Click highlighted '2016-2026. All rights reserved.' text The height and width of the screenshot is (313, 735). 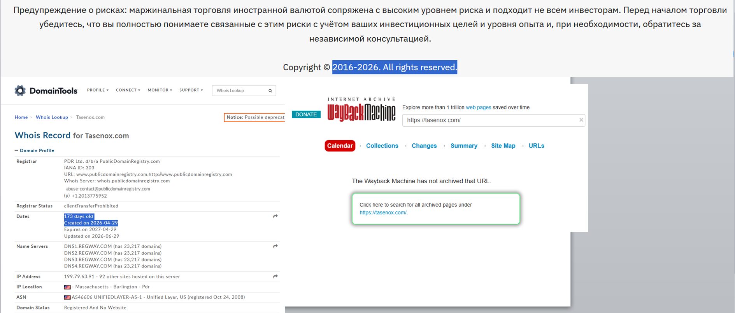(395, 67)
